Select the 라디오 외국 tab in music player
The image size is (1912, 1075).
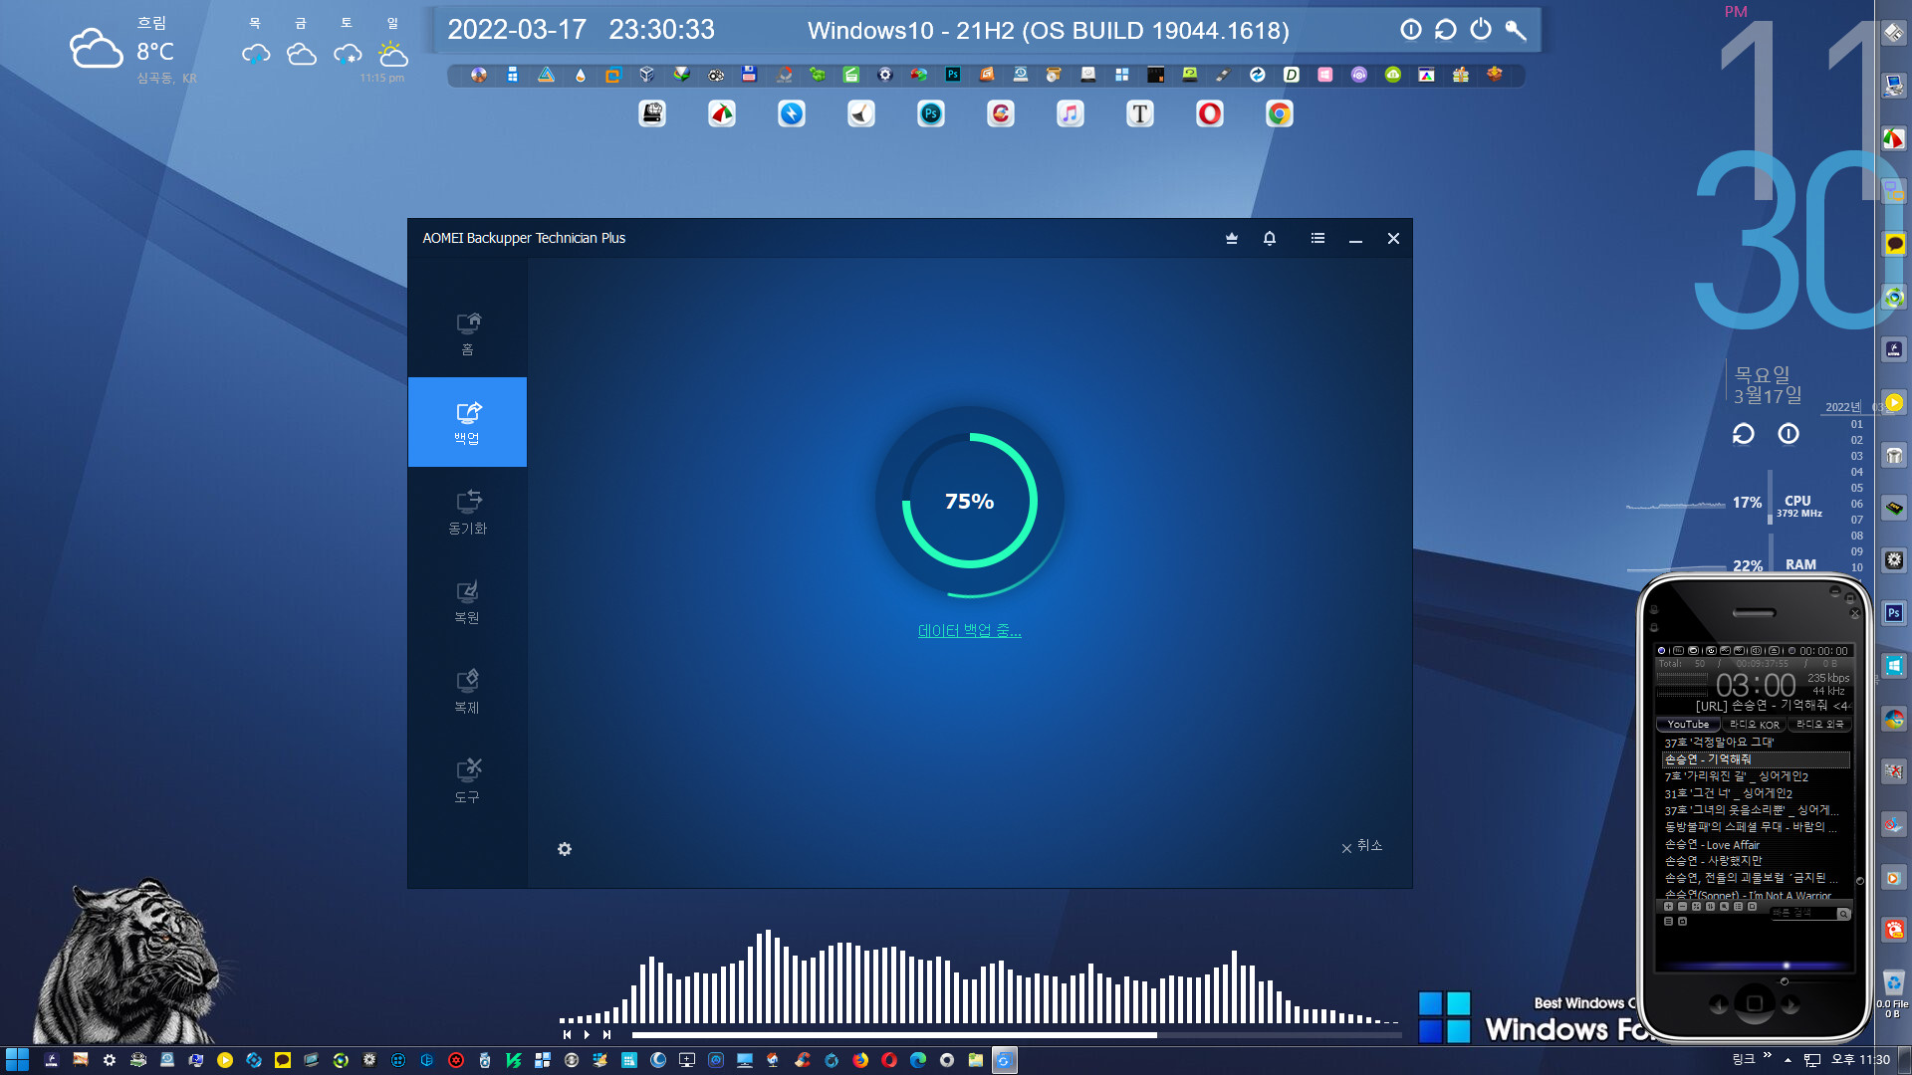pyautogui.click(x=1819, y=725)
